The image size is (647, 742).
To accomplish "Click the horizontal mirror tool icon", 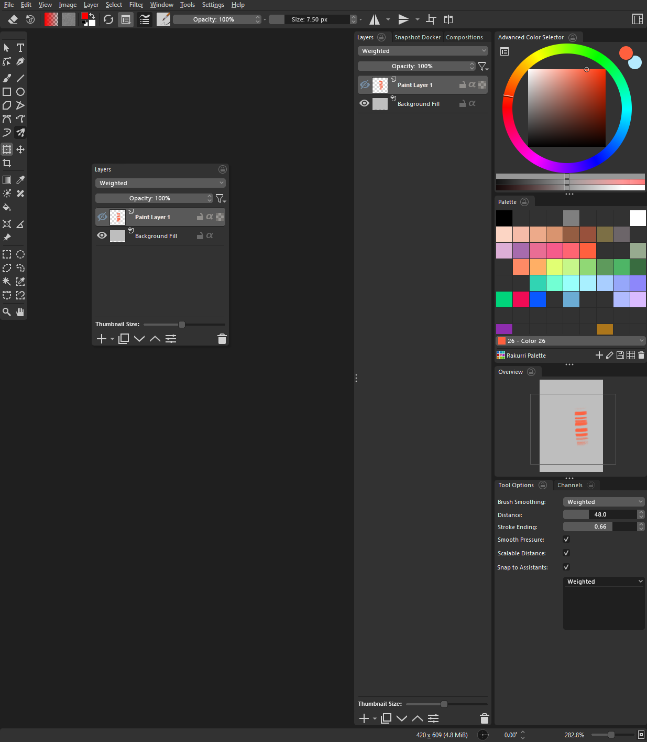I will point(375,19).
